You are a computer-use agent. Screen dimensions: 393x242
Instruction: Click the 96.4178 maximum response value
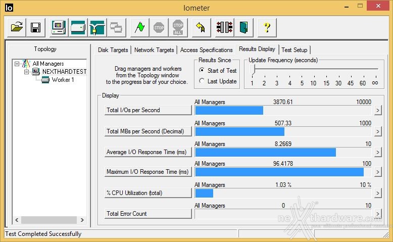click(283, 164)
